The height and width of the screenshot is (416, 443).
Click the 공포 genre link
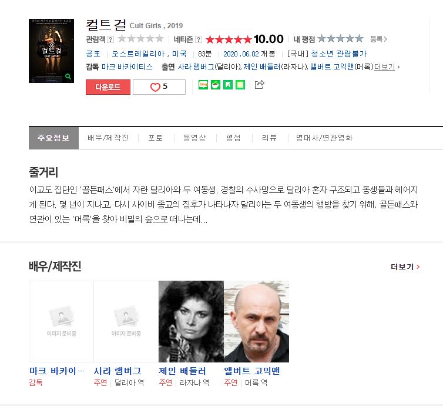coord(93,54)
